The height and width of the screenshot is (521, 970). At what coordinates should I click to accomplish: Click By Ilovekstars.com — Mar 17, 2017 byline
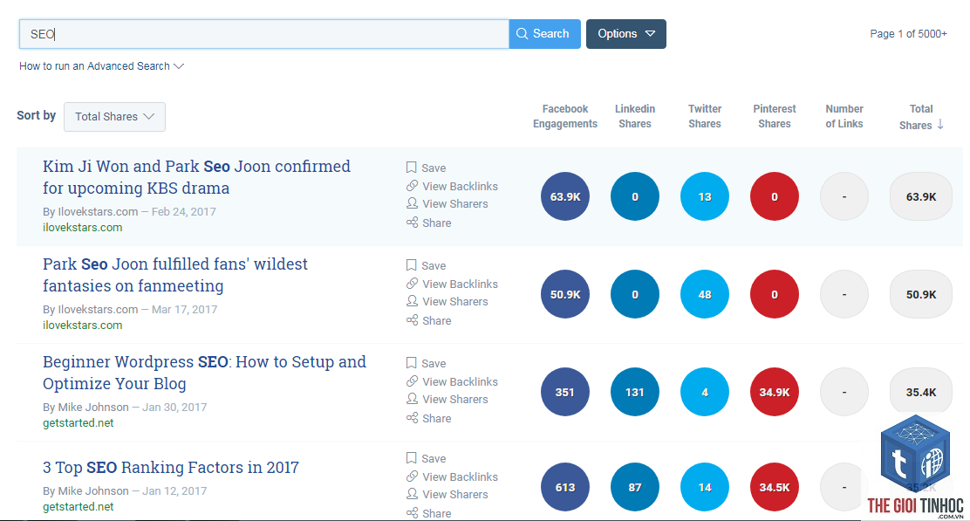point(130,310)
